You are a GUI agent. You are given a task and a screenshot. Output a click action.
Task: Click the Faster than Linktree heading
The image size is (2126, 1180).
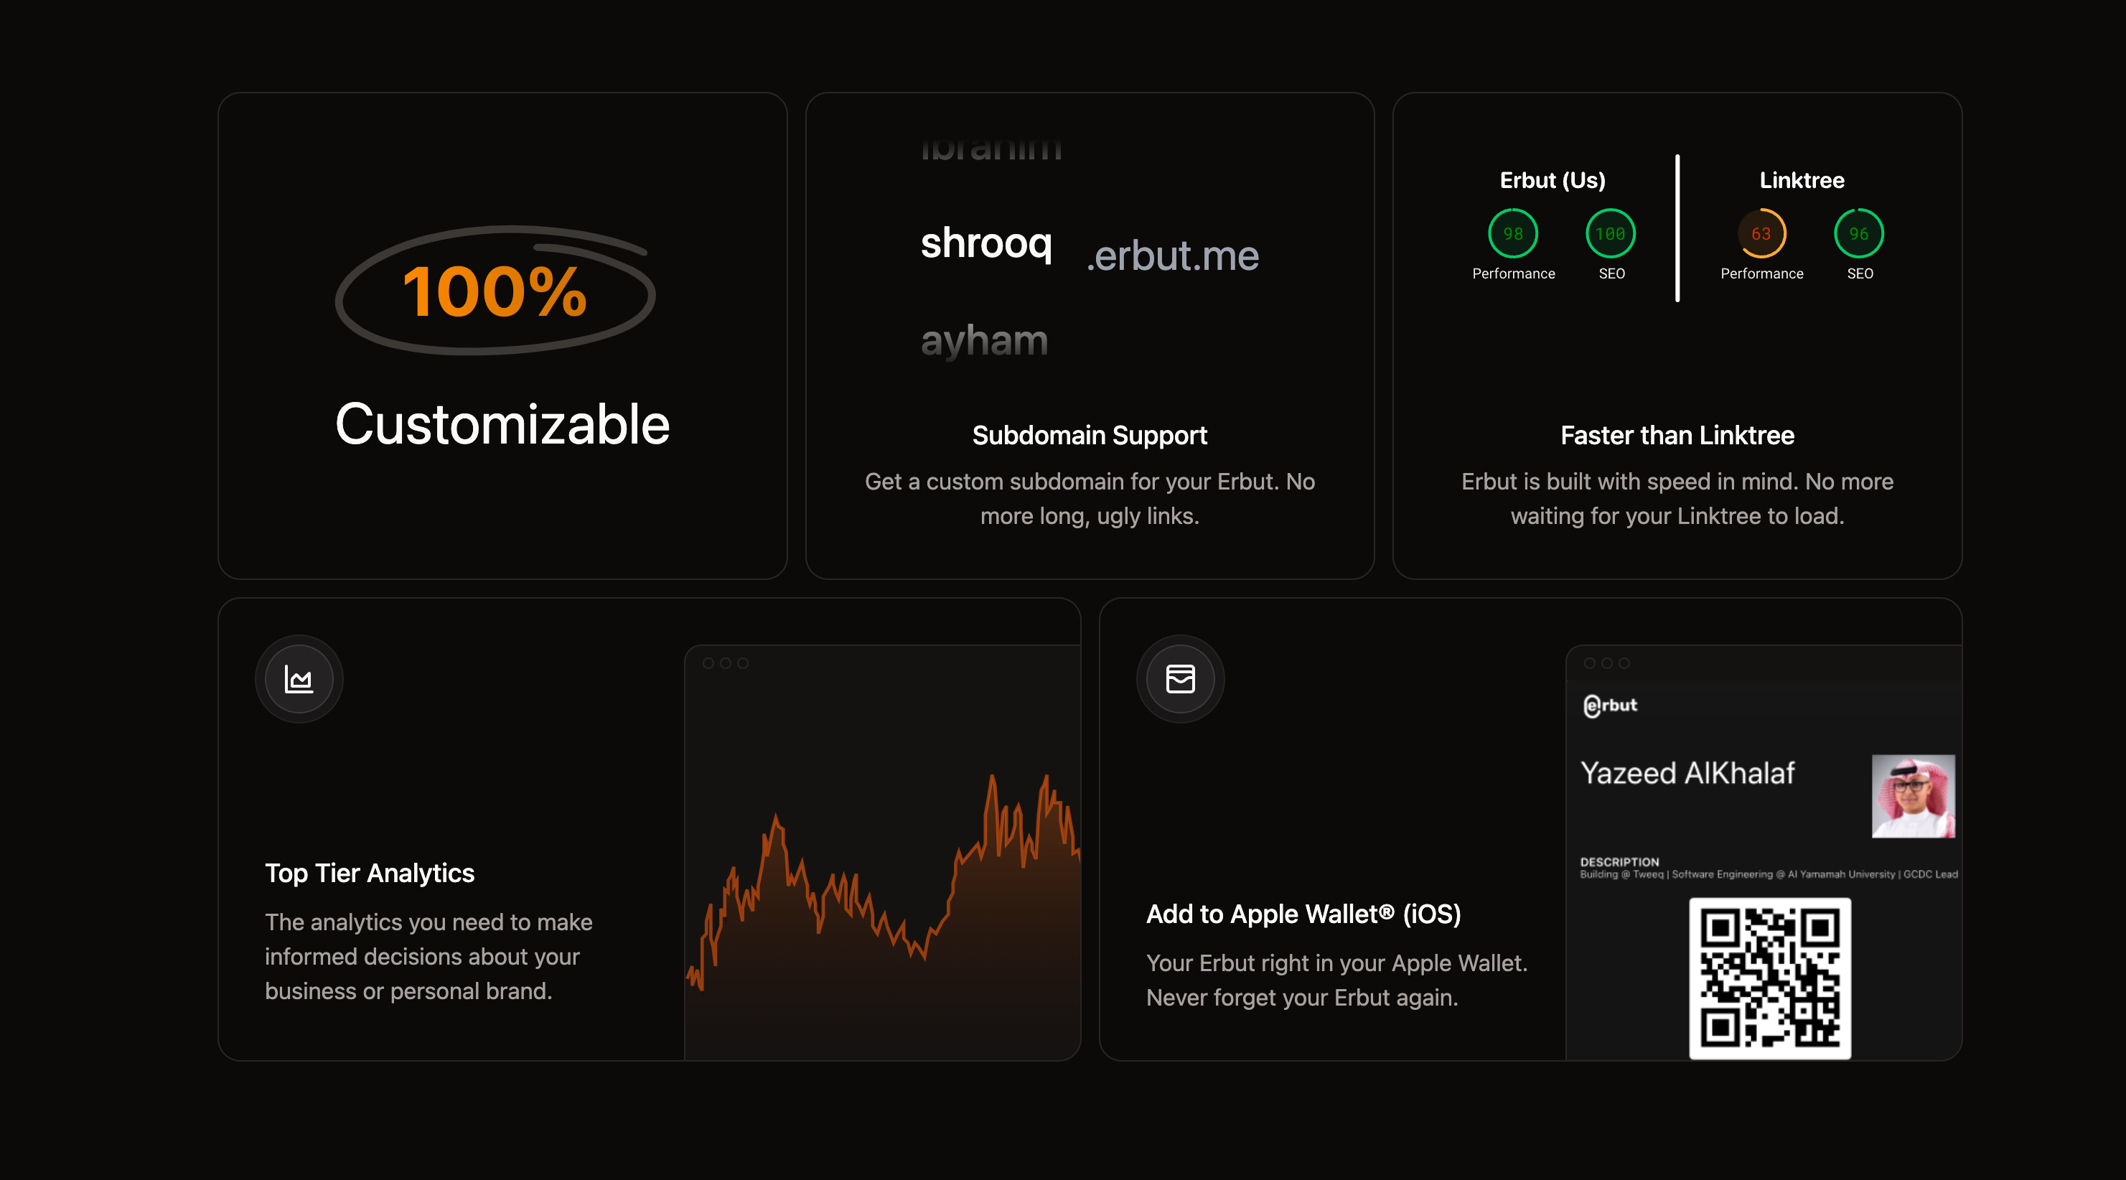tap(1677, 435)
